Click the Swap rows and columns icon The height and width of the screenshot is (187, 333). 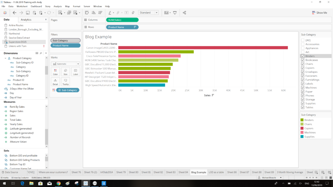(87, 13)
